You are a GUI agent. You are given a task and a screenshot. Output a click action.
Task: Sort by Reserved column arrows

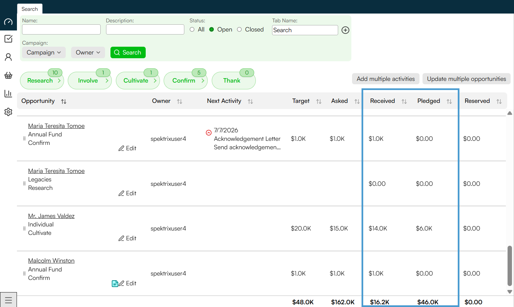coord(499,102)
